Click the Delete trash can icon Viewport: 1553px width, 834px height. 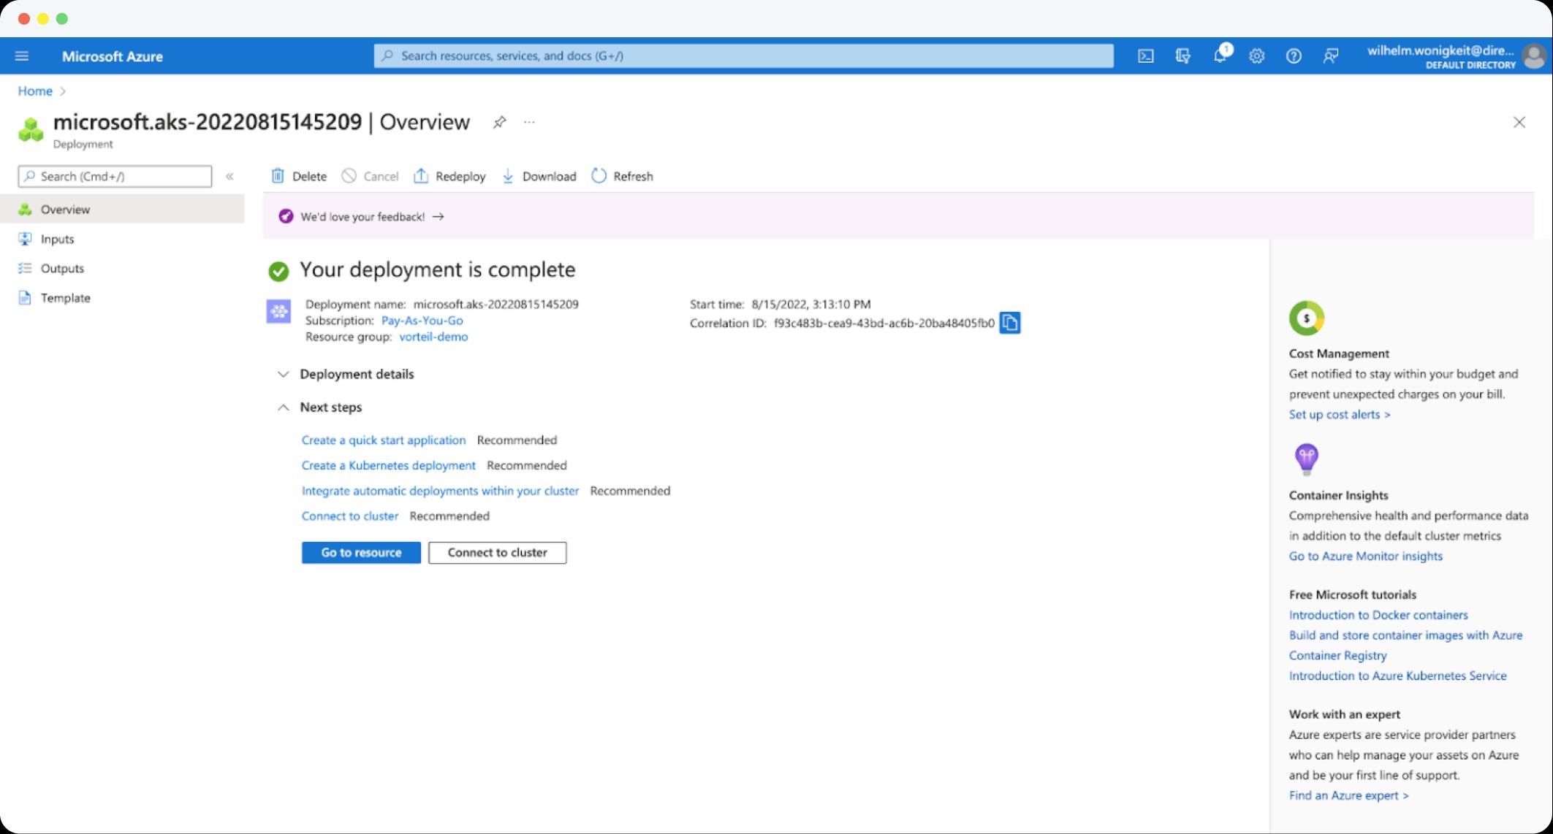coord(278,176)
